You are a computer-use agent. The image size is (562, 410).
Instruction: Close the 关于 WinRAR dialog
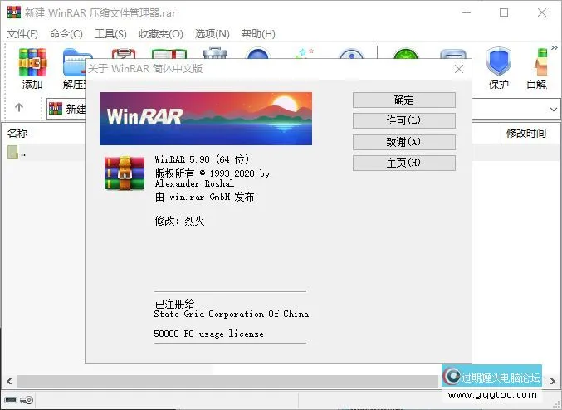coord(459,69)
